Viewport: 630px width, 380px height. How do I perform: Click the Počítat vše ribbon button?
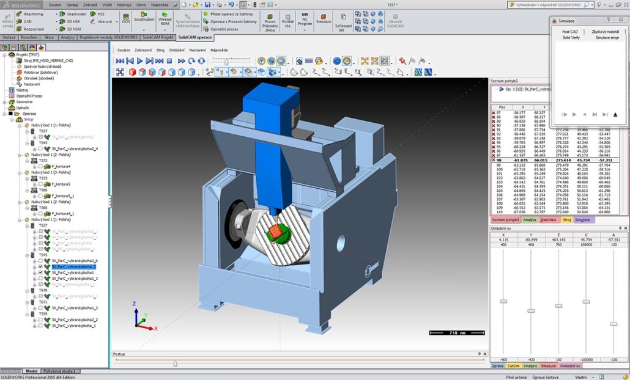point(287,20)
